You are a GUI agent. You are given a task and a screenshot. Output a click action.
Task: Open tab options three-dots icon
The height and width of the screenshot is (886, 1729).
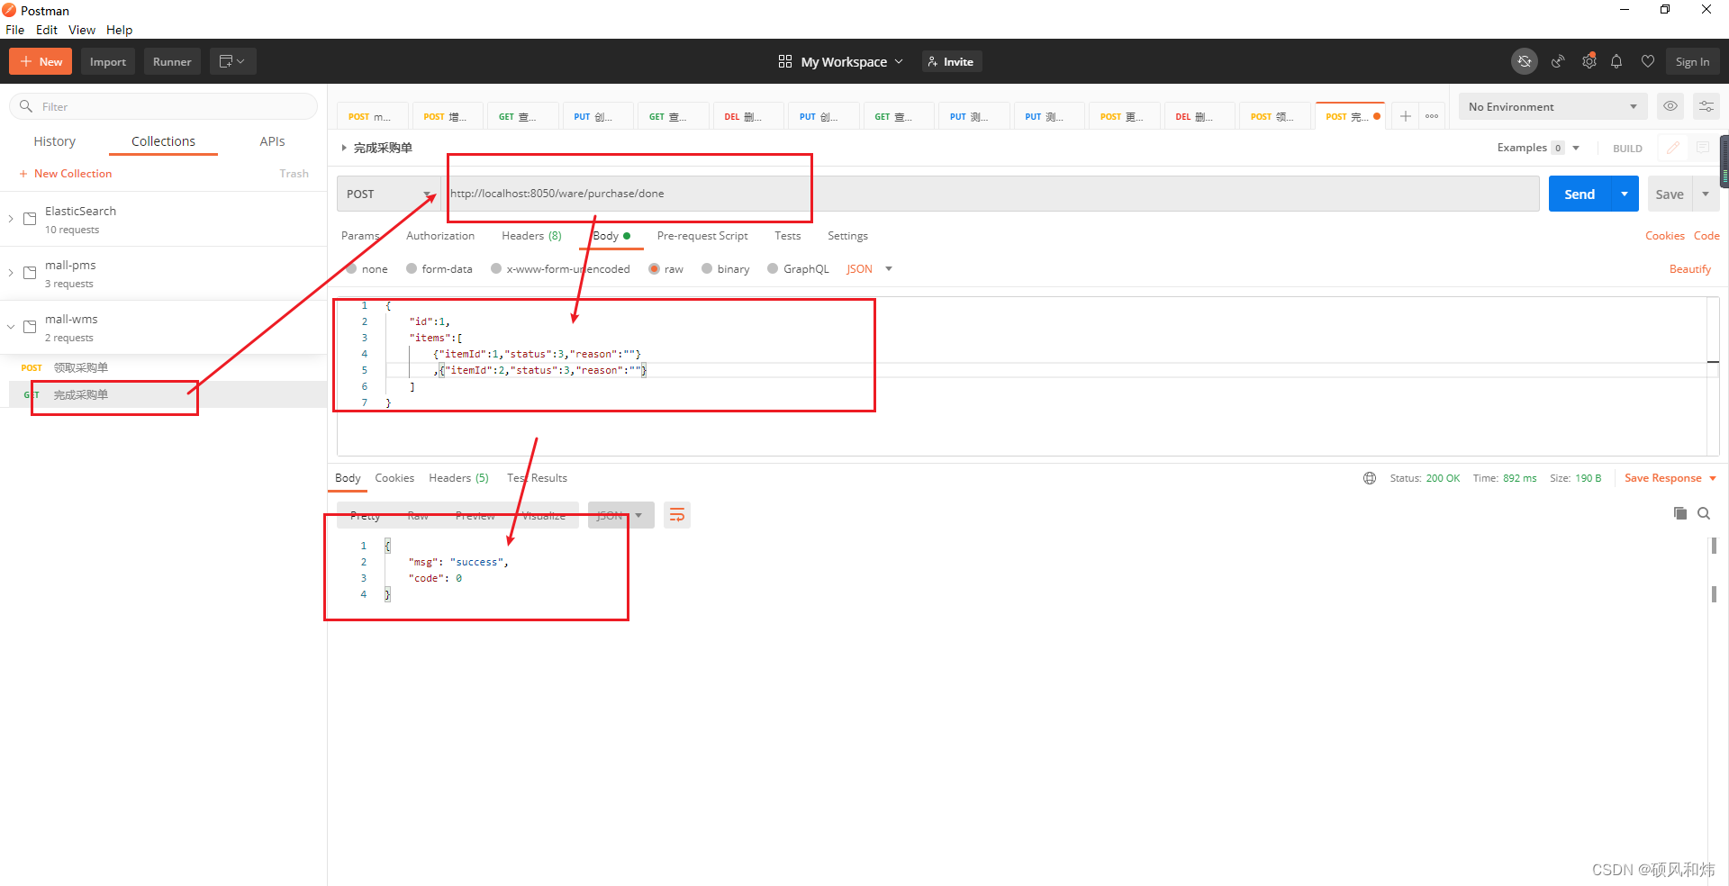coord(1432,116)
